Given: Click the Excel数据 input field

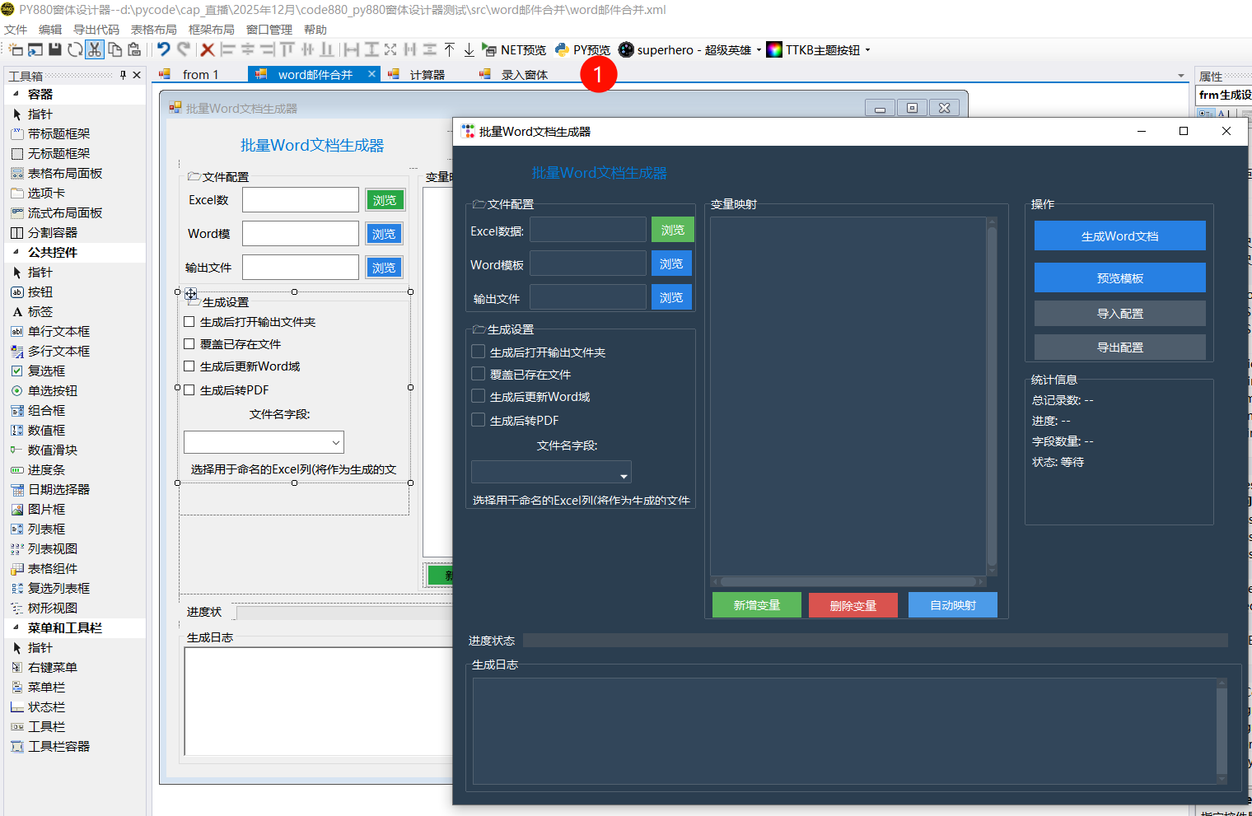Looking at the screenshot, I should pos(587,230).
